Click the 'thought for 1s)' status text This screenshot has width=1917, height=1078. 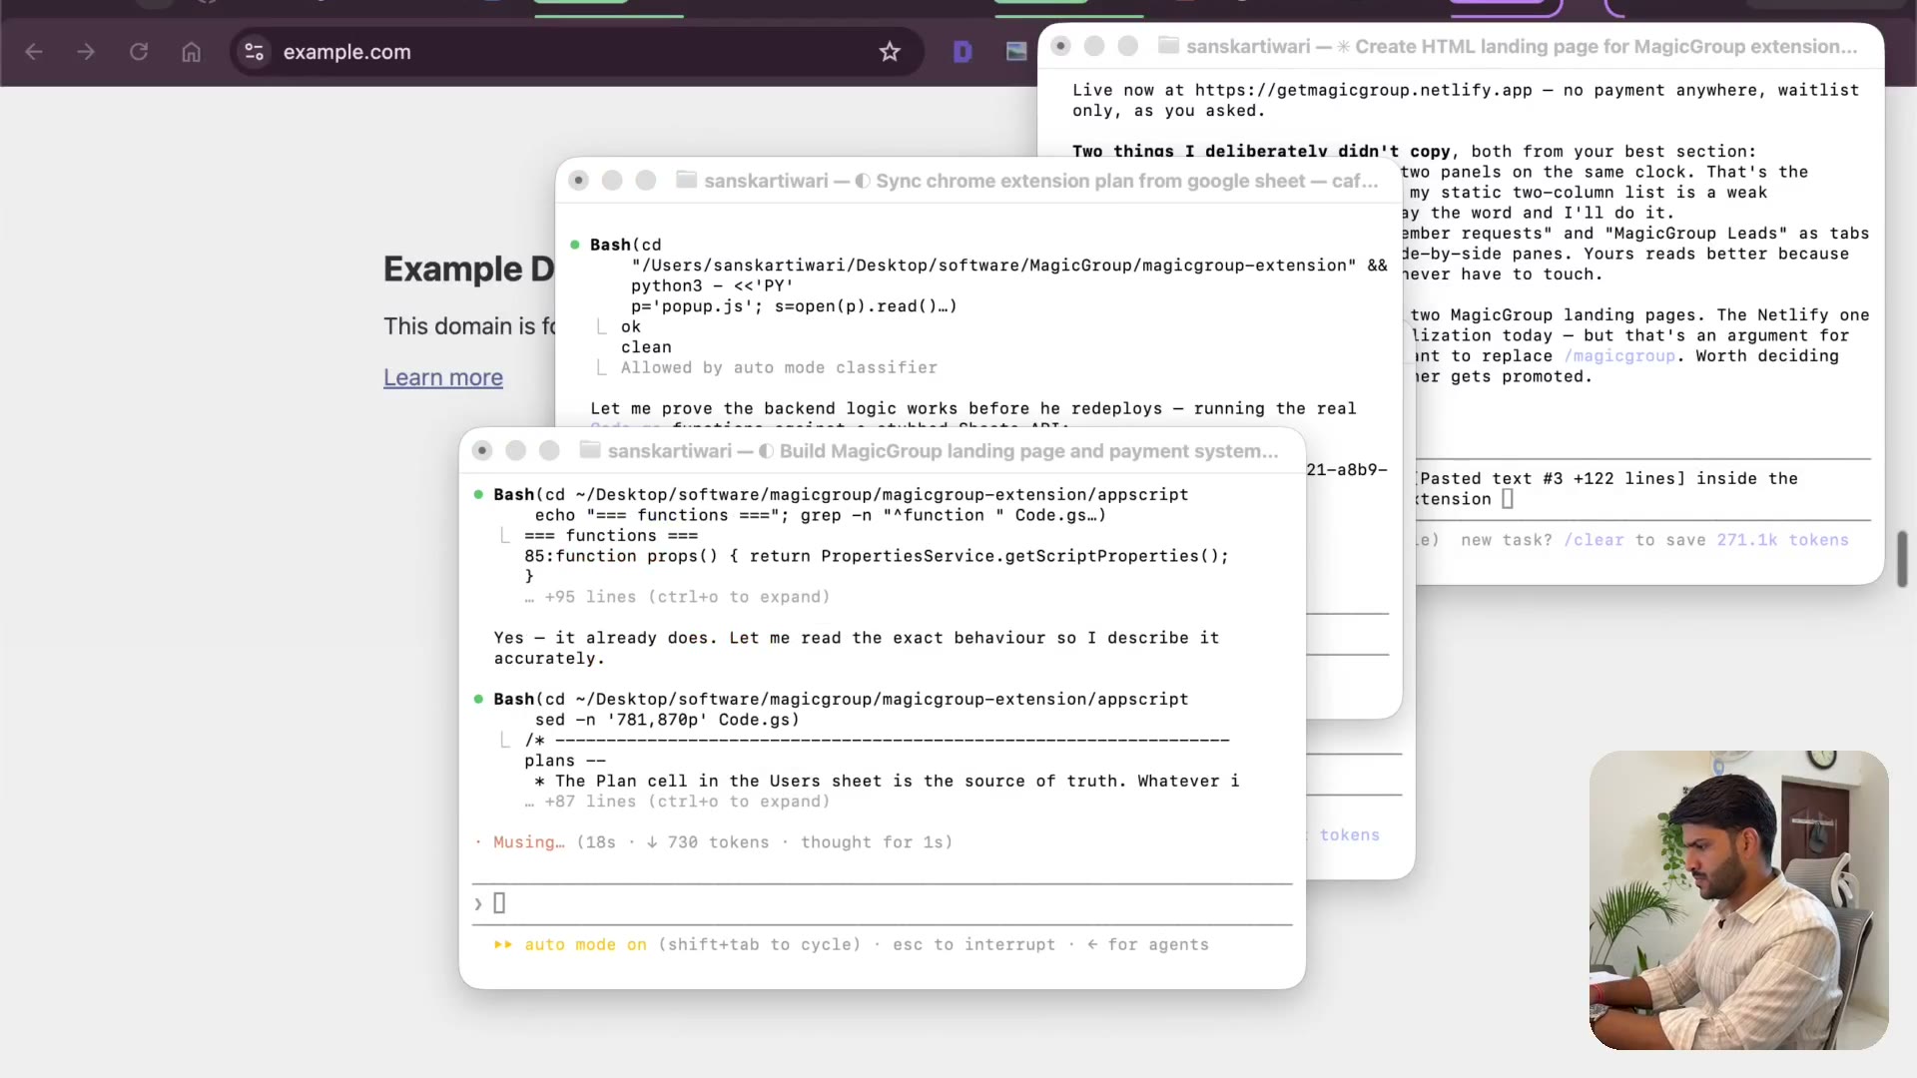877,842
